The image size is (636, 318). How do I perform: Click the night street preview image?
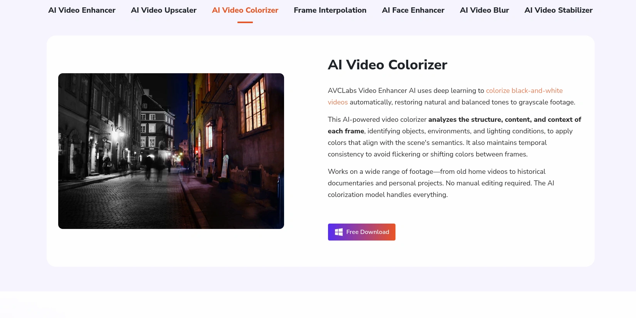pyautogui.click(x=171, y=151)
